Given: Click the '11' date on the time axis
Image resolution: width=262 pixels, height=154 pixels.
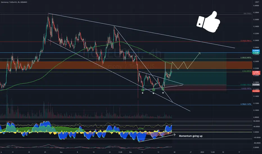Looking at the screenshot, I should pos(13,152).
